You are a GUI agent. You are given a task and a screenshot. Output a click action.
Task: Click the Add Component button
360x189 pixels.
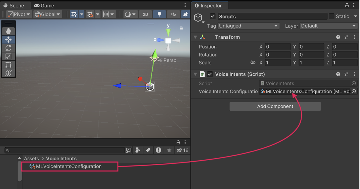(x=275, y=106)
